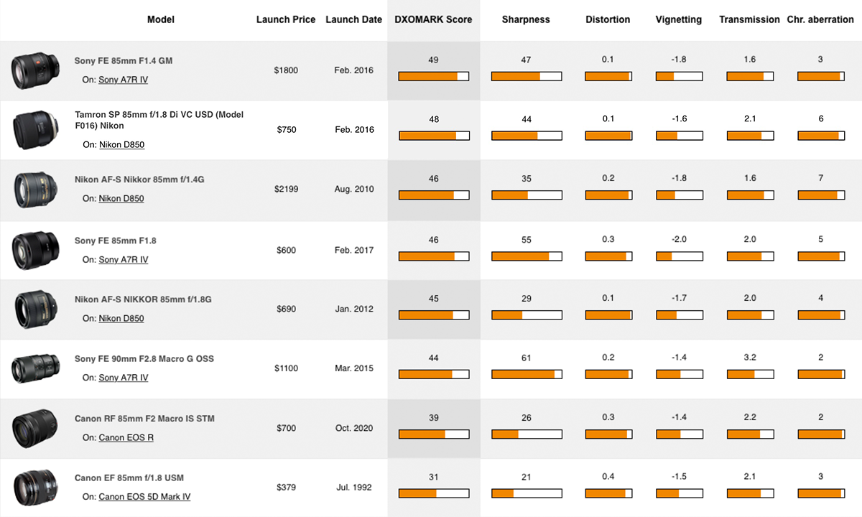Sort the table by Launch Price header

286,19
